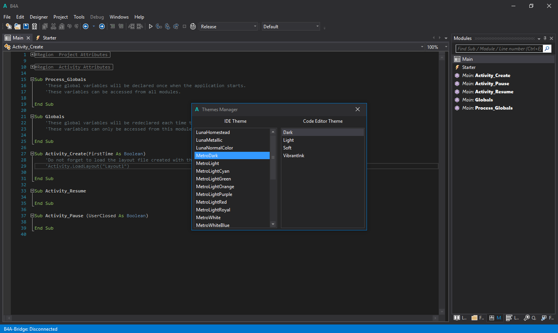Screen dimensions: 558x333
Task: Click the Step Over debug icon
Action: click(167, 26)
